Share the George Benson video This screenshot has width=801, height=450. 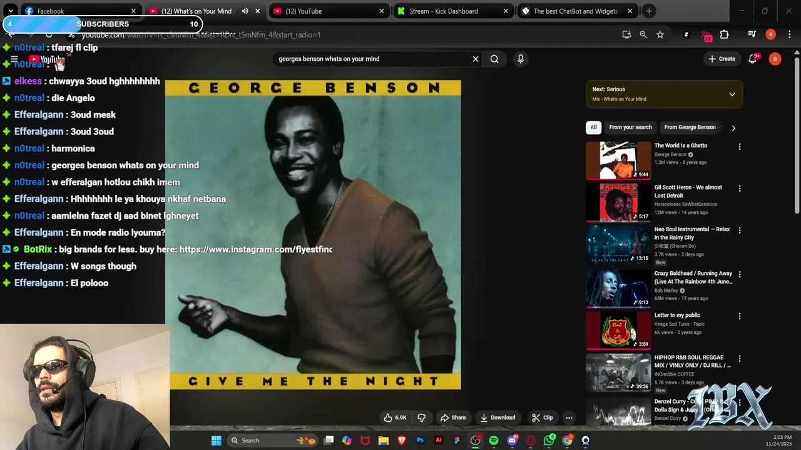coord(453,417)
